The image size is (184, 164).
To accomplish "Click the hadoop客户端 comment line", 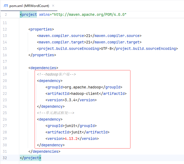I will 56,74.
